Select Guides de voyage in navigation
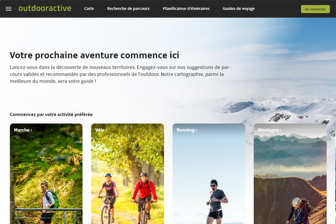 click(239, 8)
